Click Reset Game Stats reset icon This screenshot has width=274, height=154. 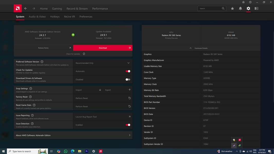tap(129, 106)
